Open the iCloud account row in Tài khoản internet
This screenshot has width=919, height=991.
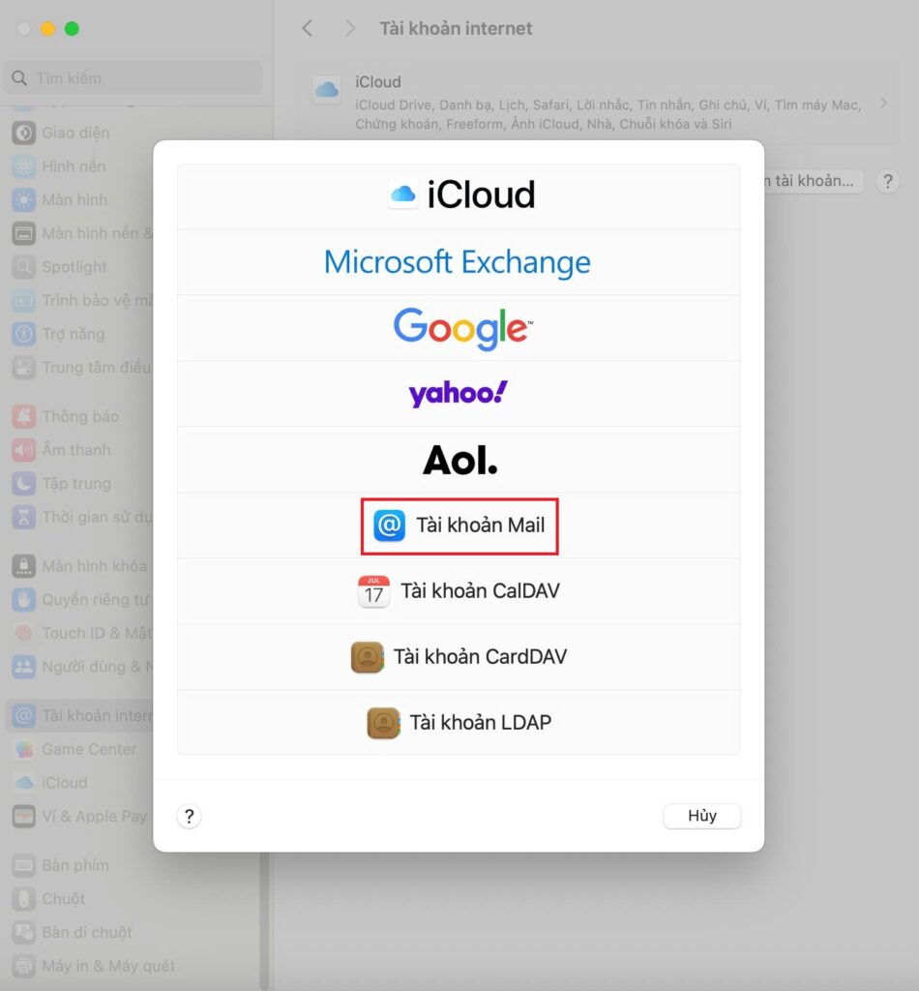pyautogui.click(x=599, y=103)
